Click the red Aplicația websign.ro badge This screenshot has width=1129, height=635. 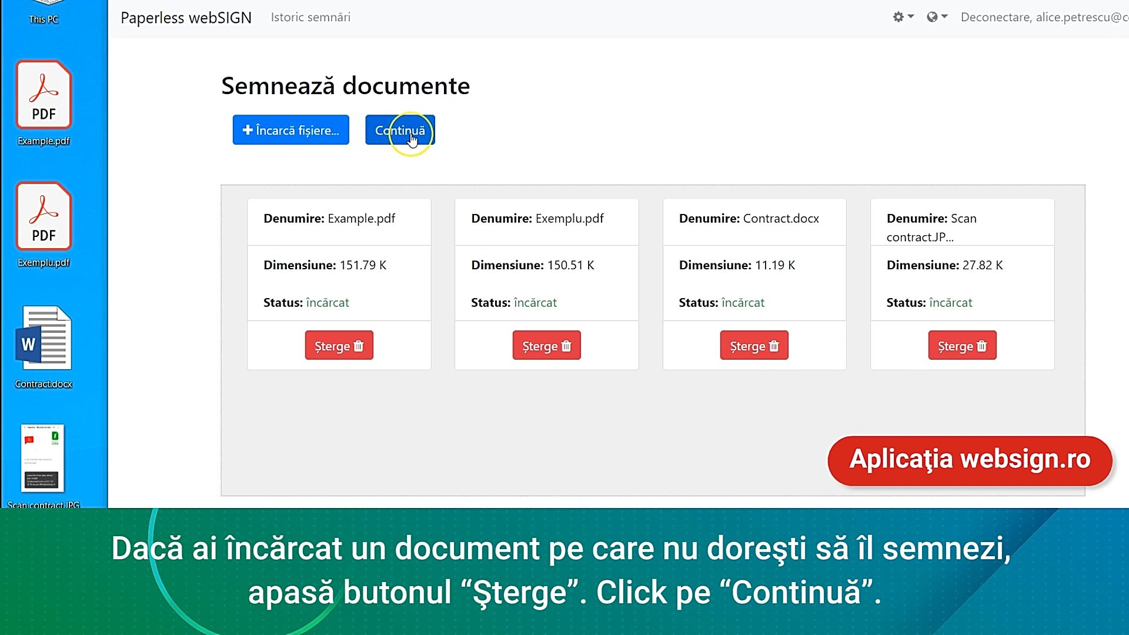tap(969, 460)
